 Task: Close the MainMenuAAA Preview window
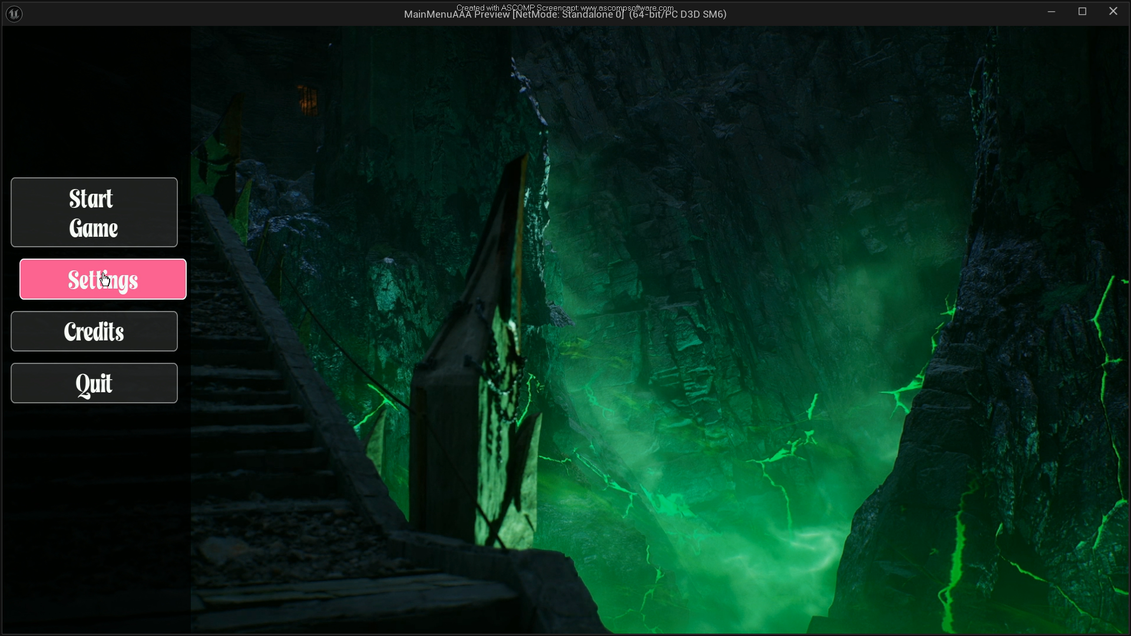point(1113,12)
